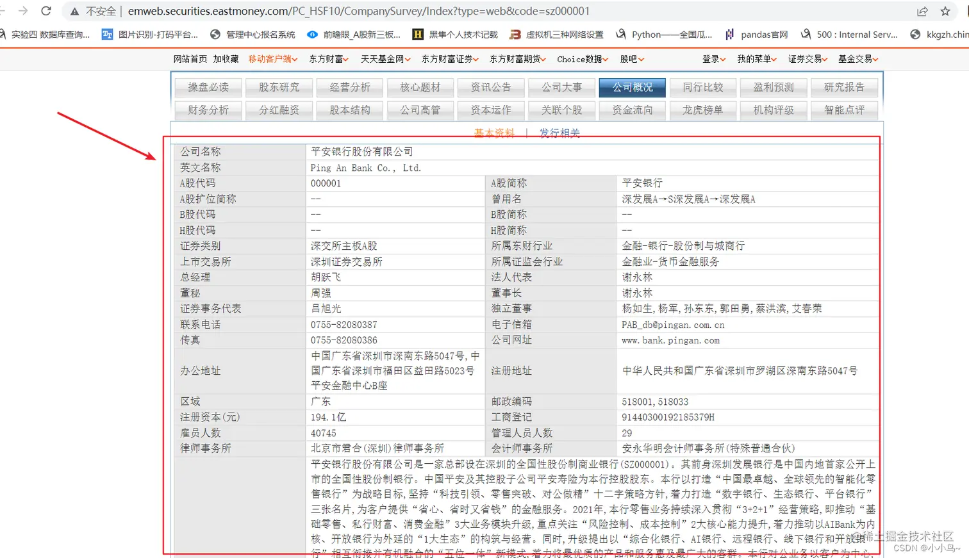Click the phone number 0755-82080387
This screenshot has height=558, width=969.
(x=344, y=325)
